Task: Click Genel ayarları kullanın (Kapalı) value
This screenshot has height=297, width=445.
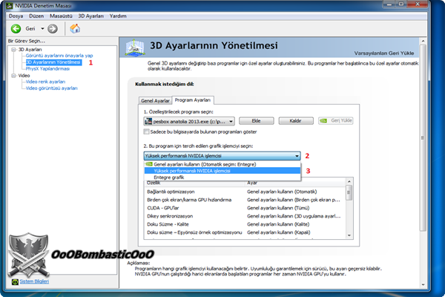Action: click(x=278, y=232)
